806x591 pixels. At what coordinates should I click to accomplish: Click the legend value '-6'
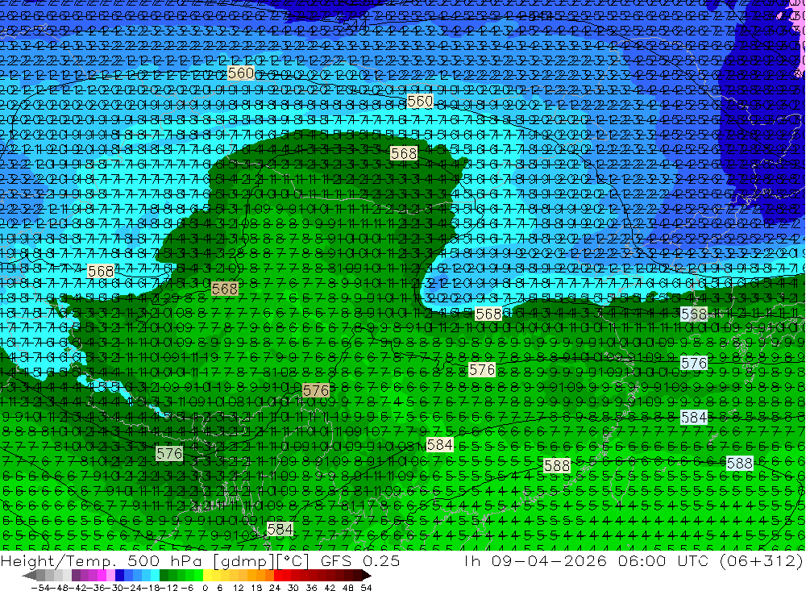pyautogui.click(x=187, y=588)
